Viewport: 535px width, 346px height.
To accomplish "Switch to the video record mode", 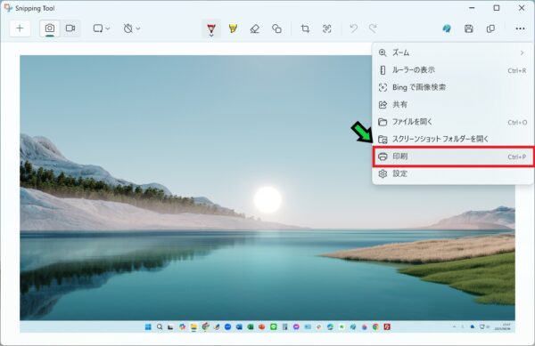I will click(x=70, y=28).
